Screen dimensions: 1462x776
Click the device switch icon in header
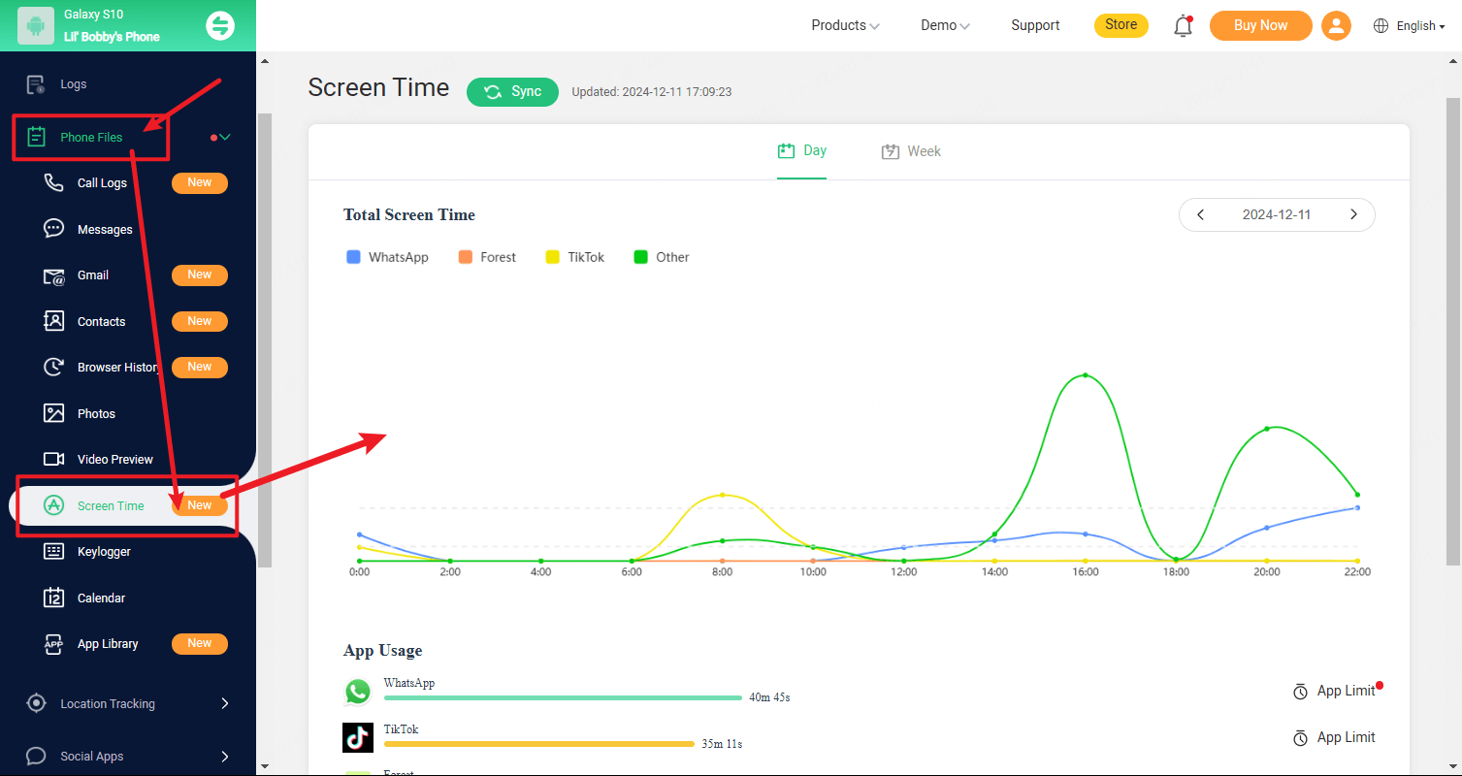220,26
